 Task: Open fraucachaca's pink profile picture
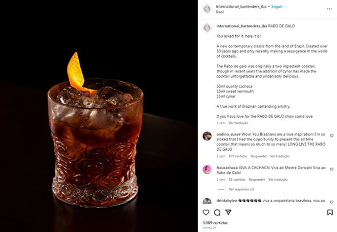207,170
